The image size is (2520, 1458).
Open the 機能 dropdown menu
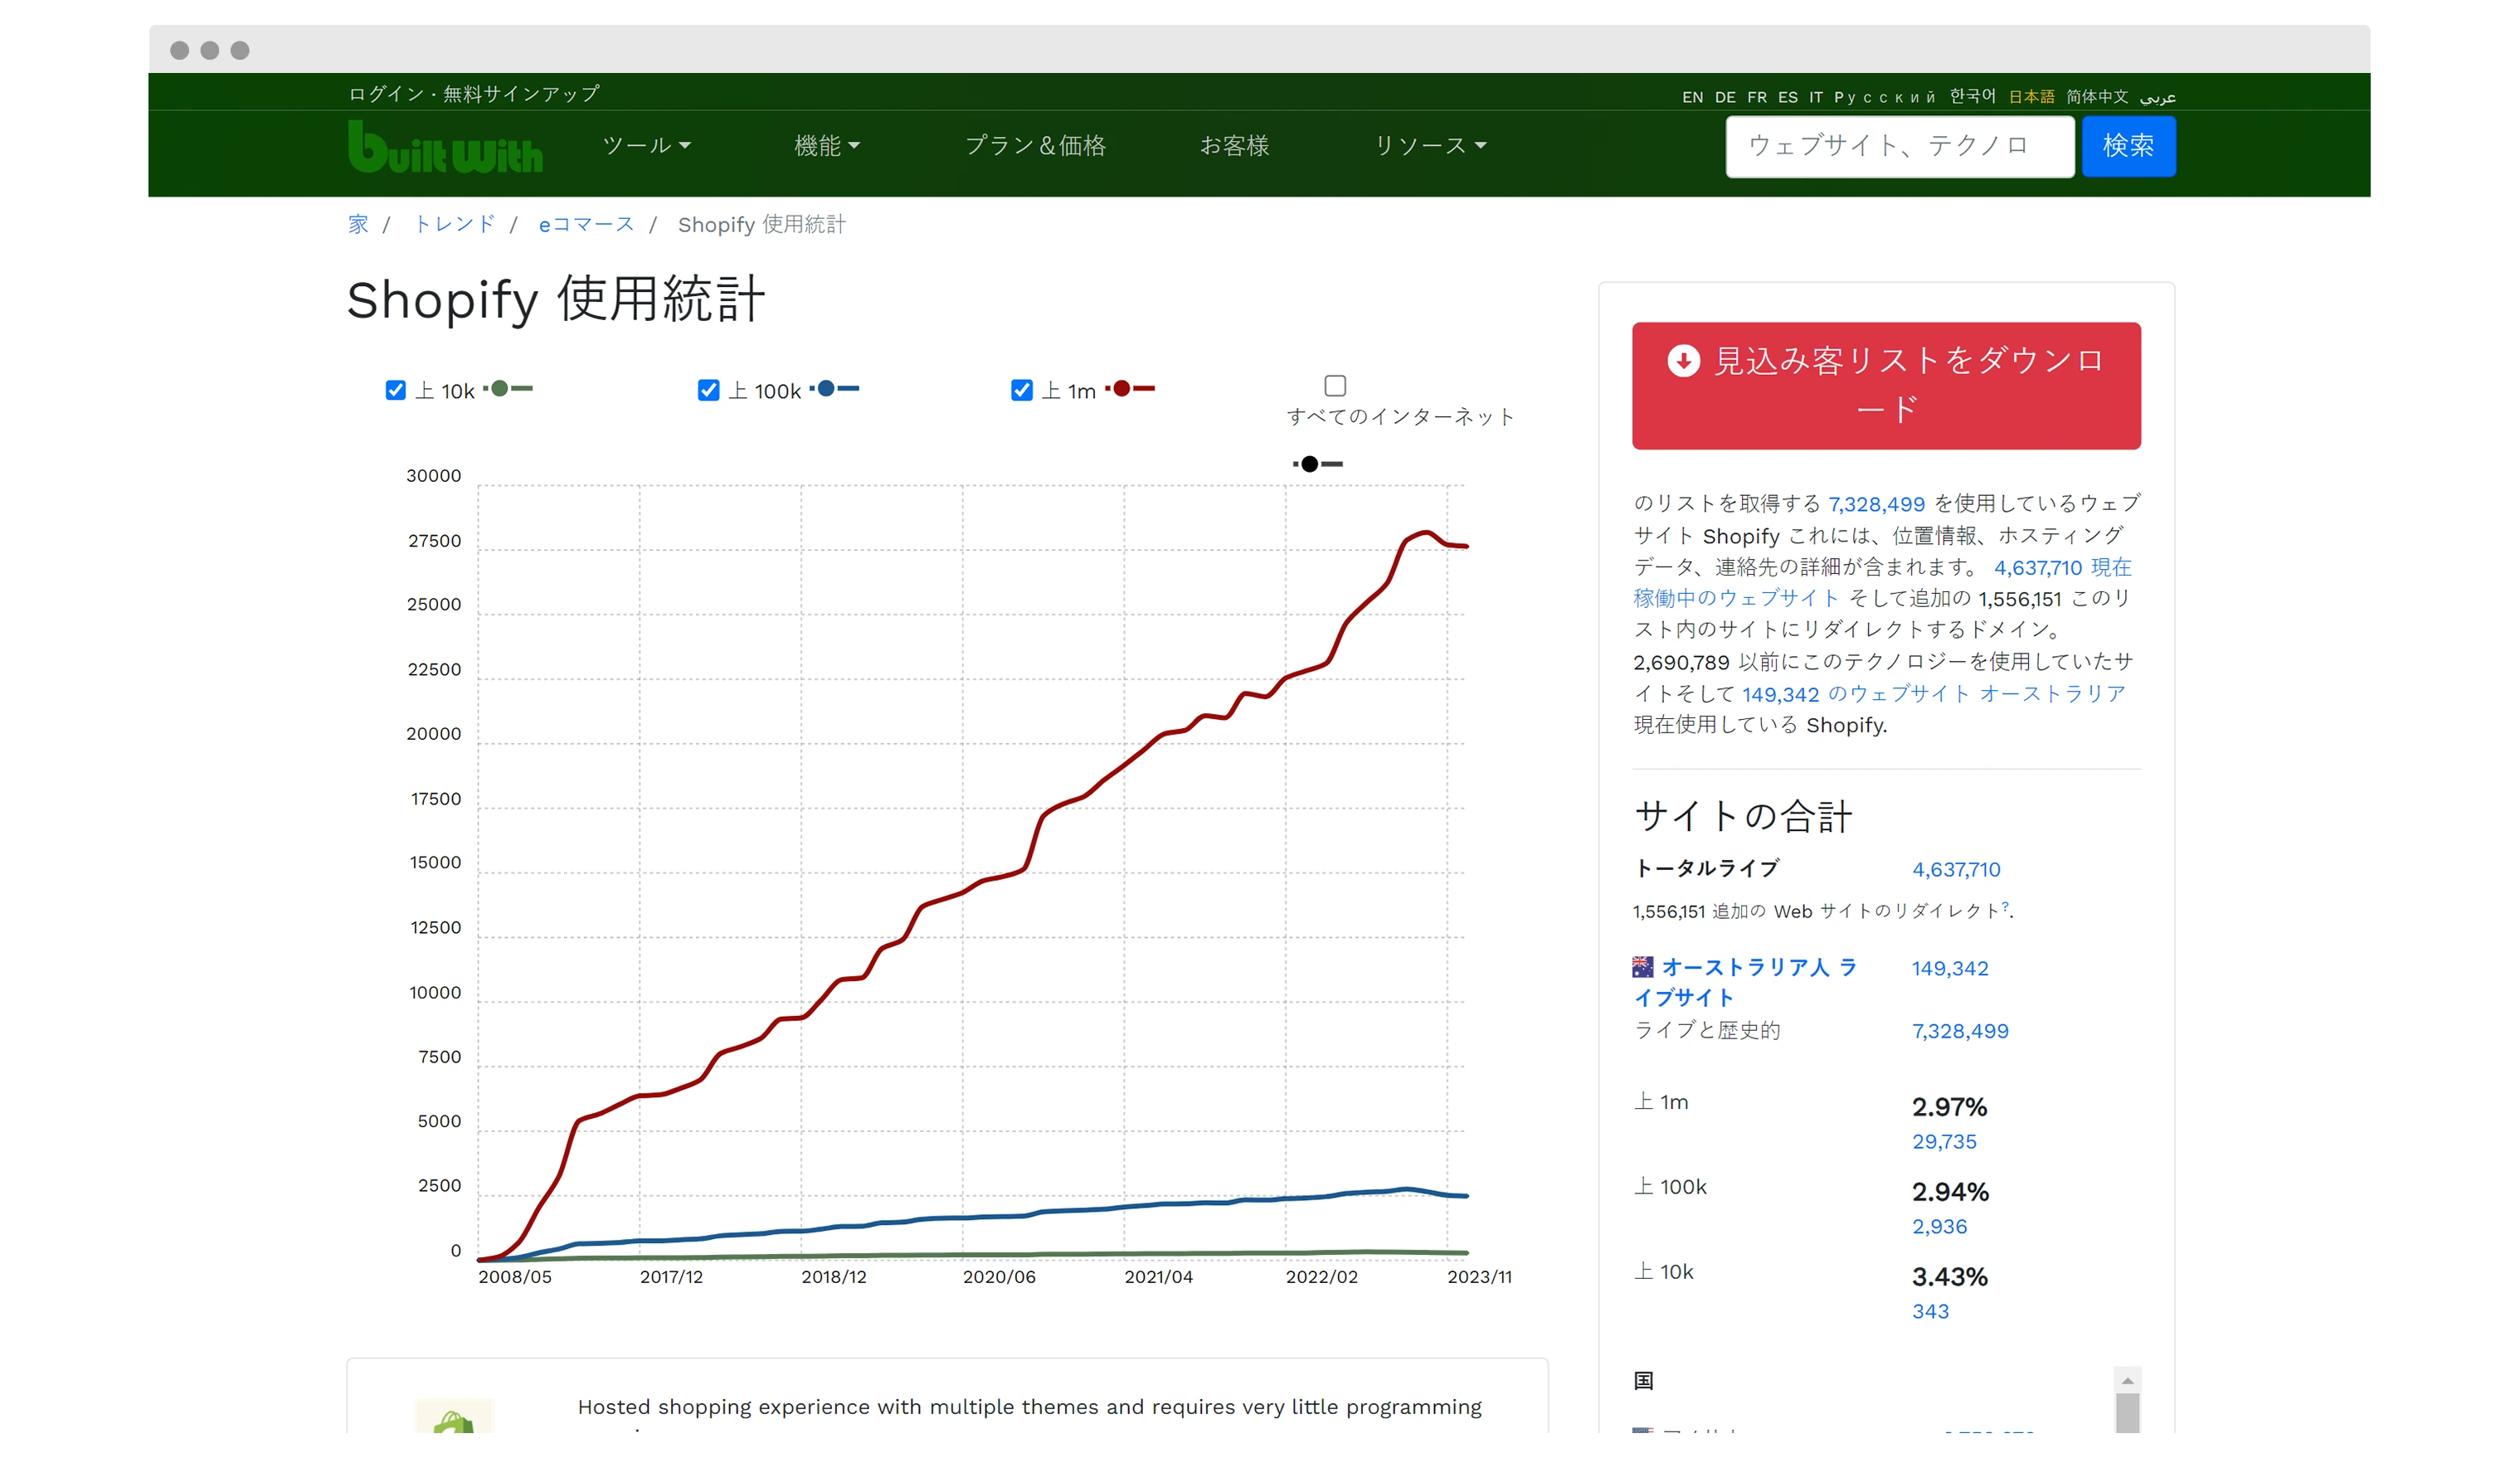826,146
